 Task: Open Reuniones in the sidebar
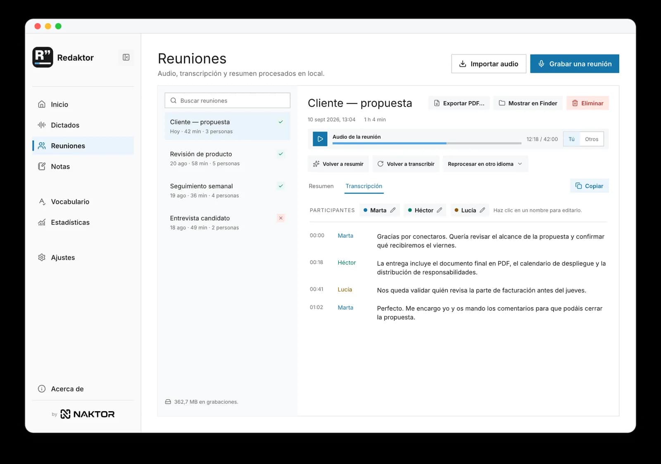click(x=83, y=146)
